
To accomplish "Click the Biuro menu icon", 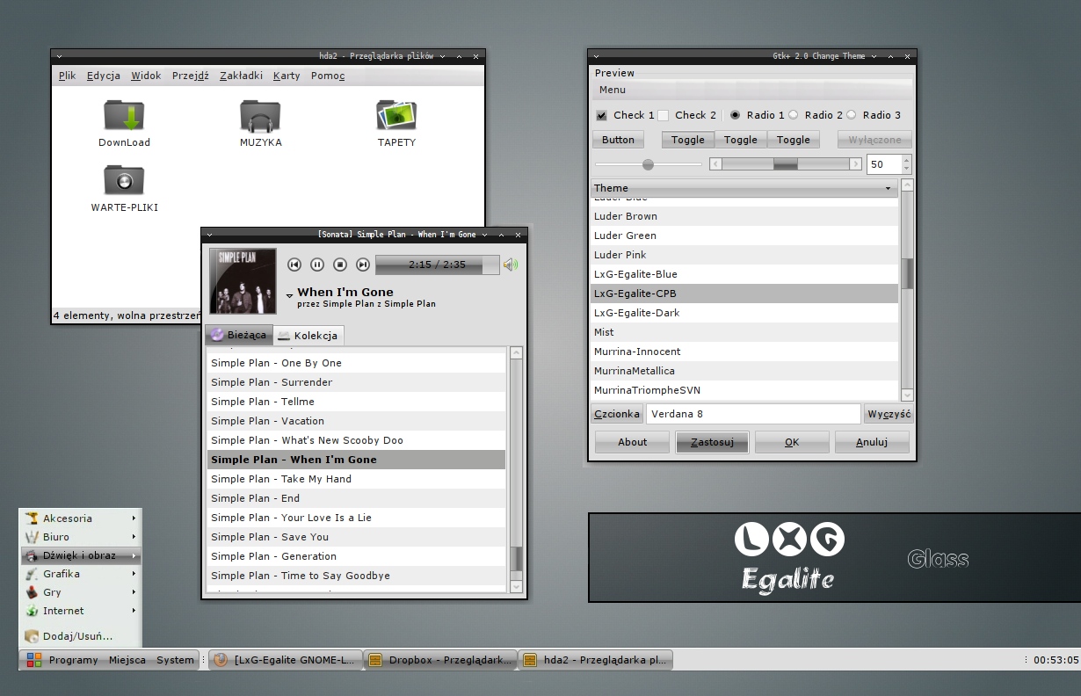I will click(32, 537).
